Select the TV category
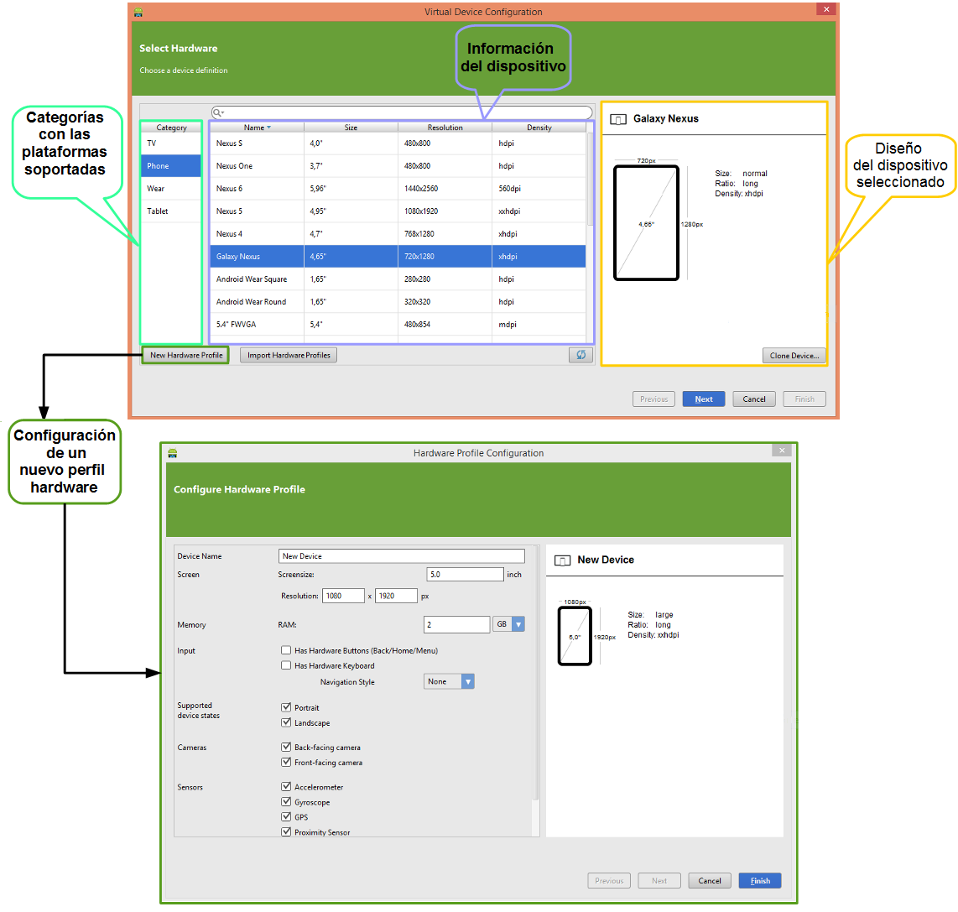Viewport: 958px width, 912px height. (171, 143)
